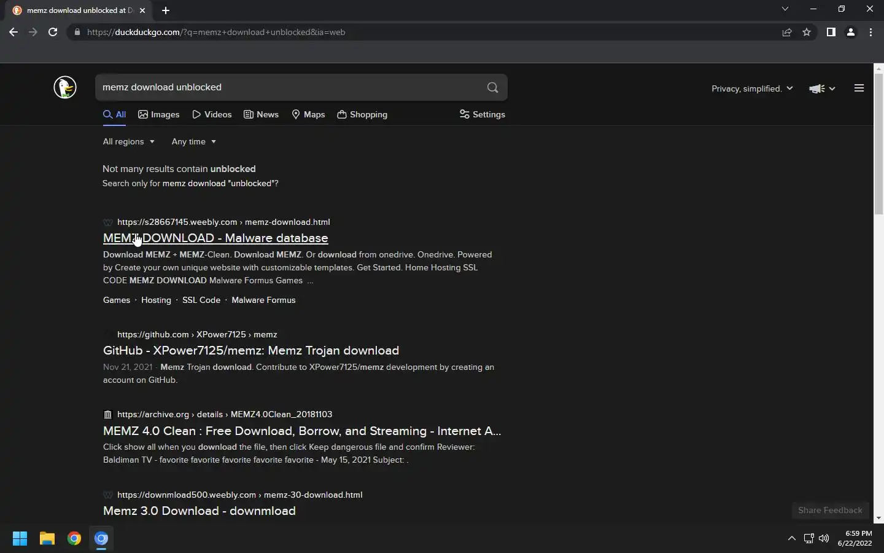884x553 pixels.
Task: Switch to the Shopping tab
Action: [362, 114]
